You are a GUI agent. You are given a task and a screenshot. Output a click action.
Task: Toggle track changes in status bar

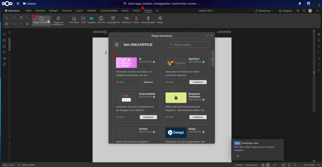[x=274, y=165]
